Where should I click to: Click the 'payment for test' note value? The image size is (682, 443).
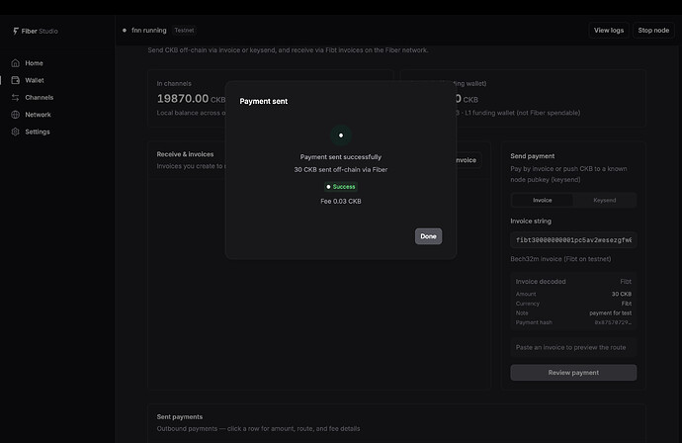coord(610,312)
